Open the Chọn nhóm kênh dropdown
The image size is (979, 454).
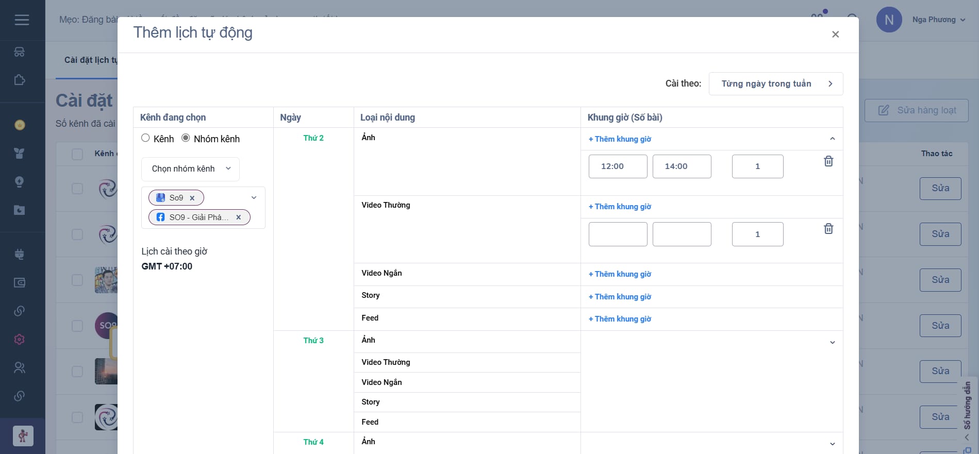click(x=191, y=169)
